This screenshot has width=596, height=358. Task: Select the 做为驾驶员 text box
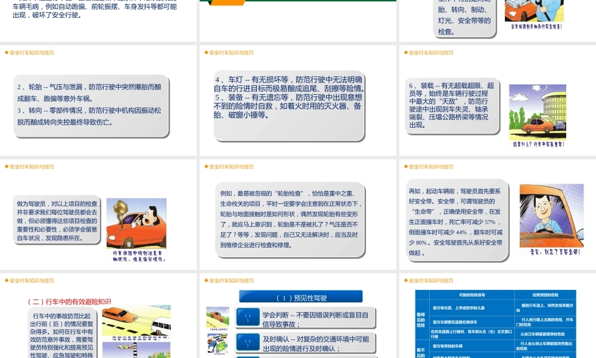57,220
